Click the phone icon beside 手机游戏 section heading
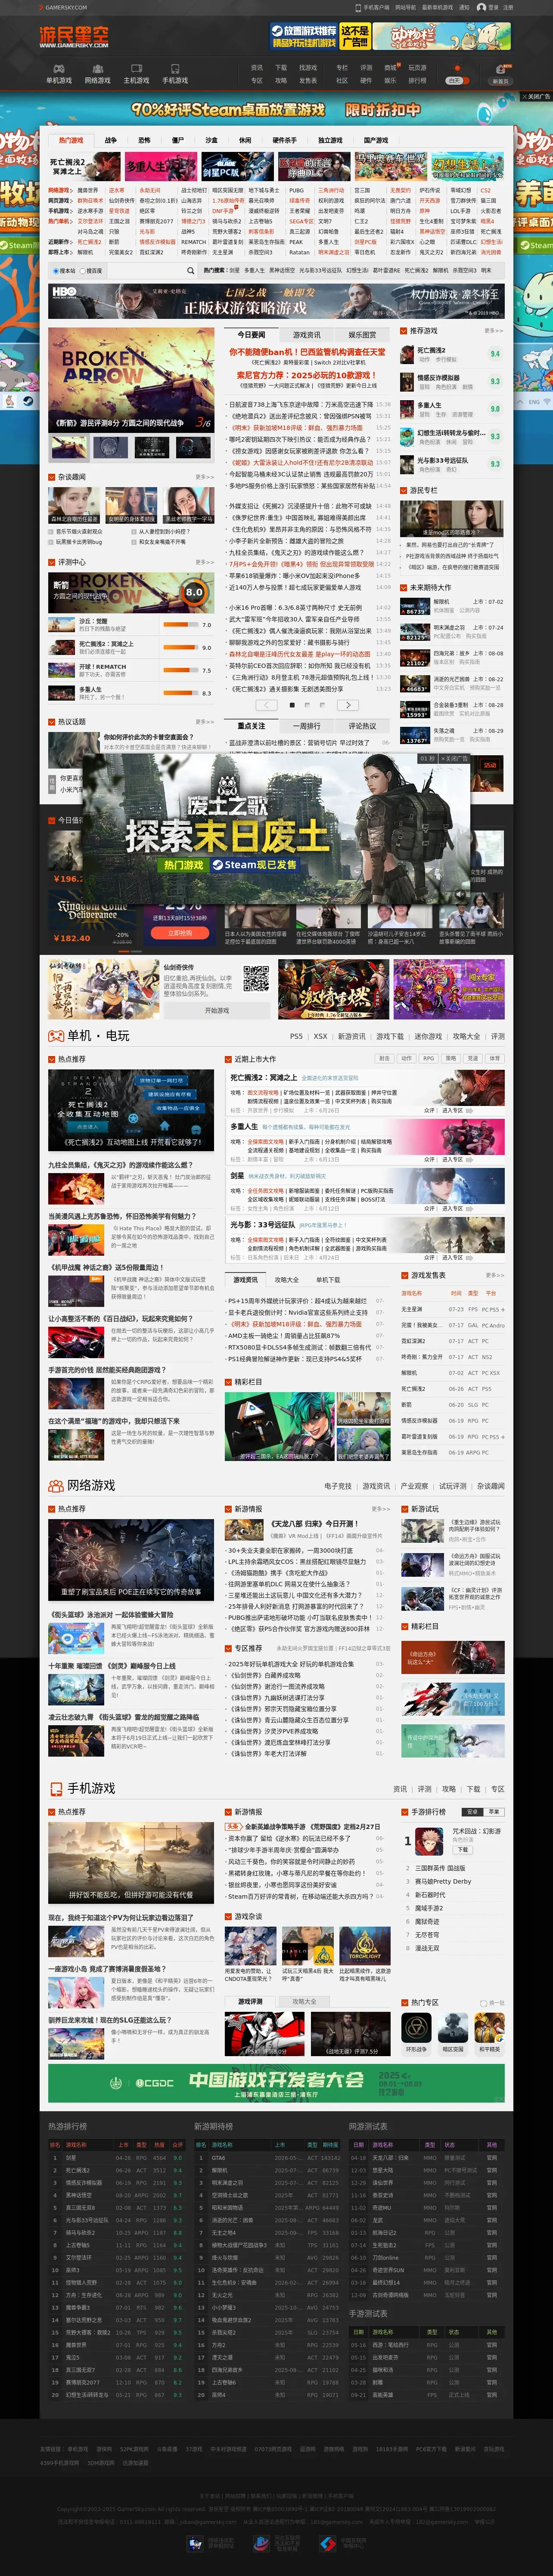553x2576 pixels. click(56, 1788)
